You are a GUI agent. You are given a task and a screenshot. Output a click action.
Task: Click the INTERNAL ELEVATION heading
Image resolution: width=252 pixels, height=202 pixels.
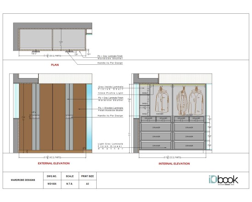174,163
